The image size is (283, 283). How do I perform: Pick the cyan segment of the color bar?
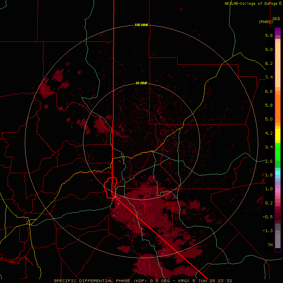point(278,173)
